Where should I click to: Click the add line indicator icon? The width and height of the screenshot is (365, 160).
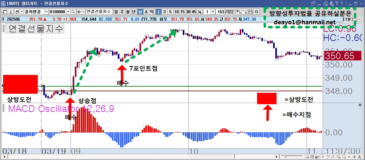pos(245,12)
